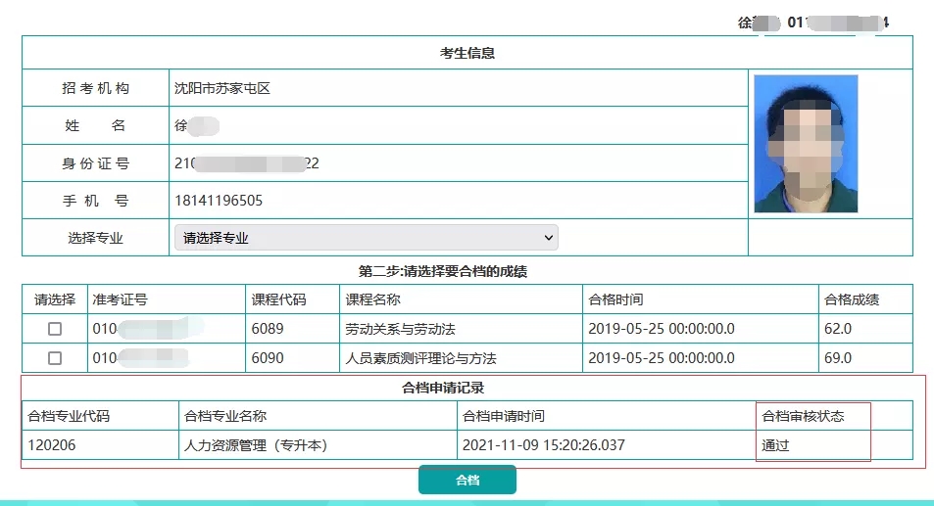Click the 合格成绩 column header
The image size is (934, 506).
tap(852, 299)
